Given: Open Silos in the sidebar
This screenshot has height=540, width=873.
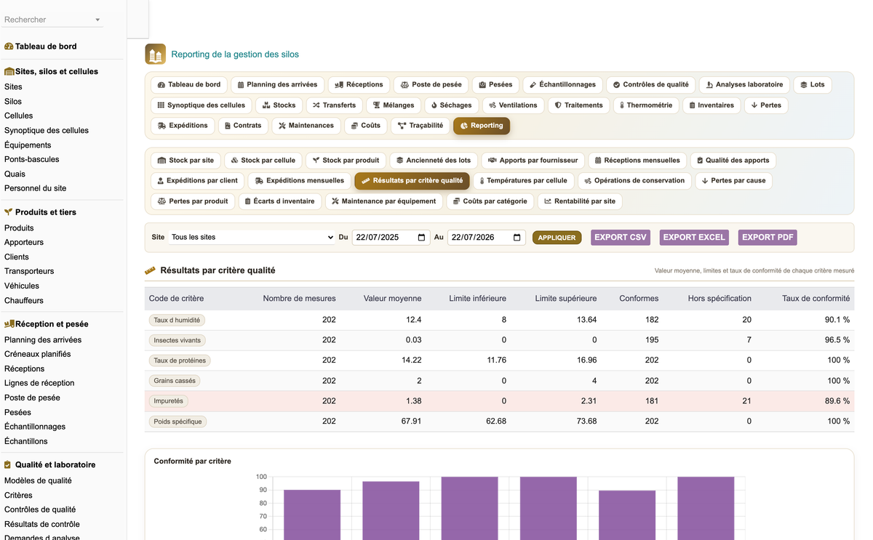Looking at the screenshot, I should 13,102.
